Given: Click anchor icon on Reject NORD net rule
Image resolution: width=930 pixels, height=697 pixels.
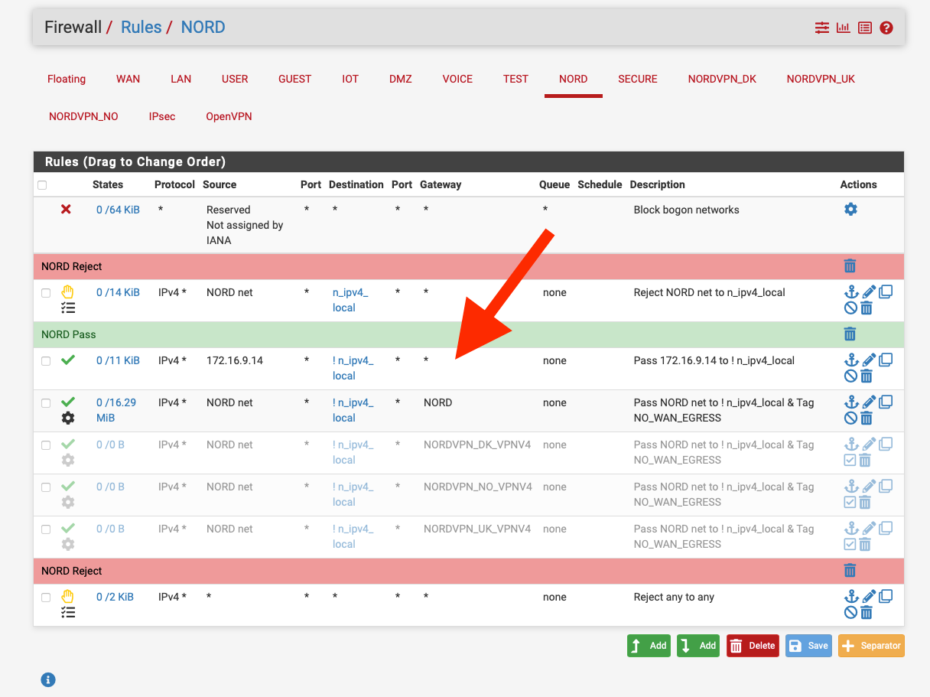Looking at the screenshot, I should pyautogui.click(x=850, y=292).
